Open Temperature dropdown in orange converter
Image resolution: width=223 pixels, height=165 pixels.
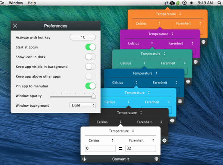pos(169,14)
